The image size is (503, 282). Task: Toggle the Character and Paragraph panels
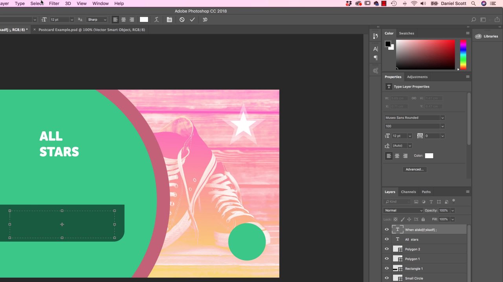(x=169, y=20)
